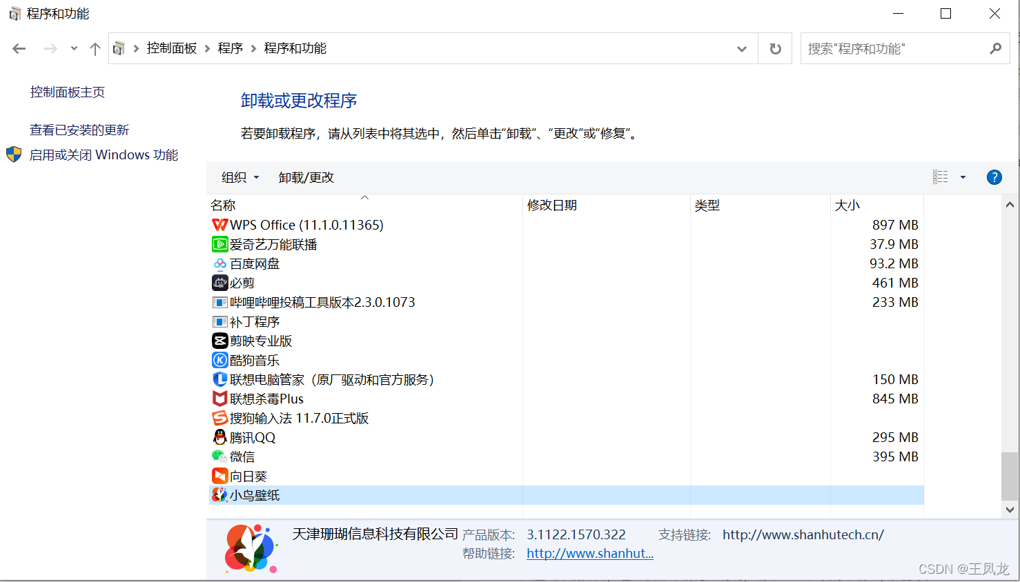This screenshot has height=582, width=1020.
Task: Open the http://www.shanhut... help link
Action: click(x=590, y=553)
